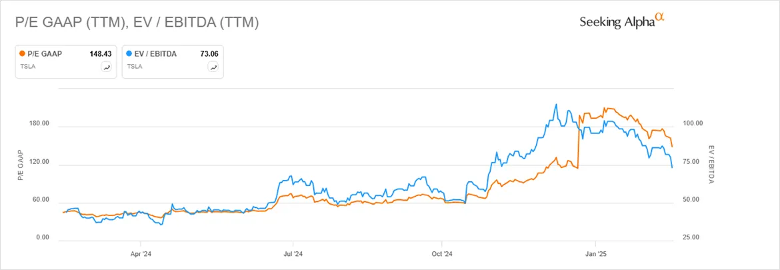
Task: Toggle the P/E GAAP legend label
Action: tap(44, 54)
